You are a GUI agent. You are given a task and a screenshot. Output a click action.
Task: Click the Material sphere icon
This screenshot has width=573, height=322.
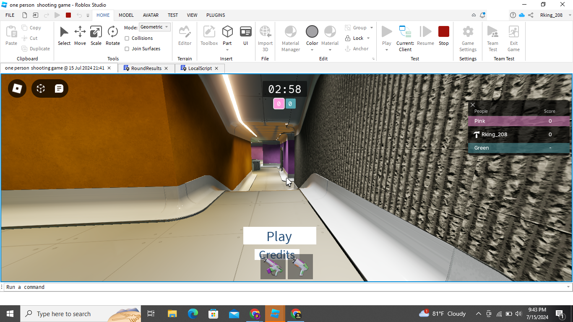coord(330,31)
